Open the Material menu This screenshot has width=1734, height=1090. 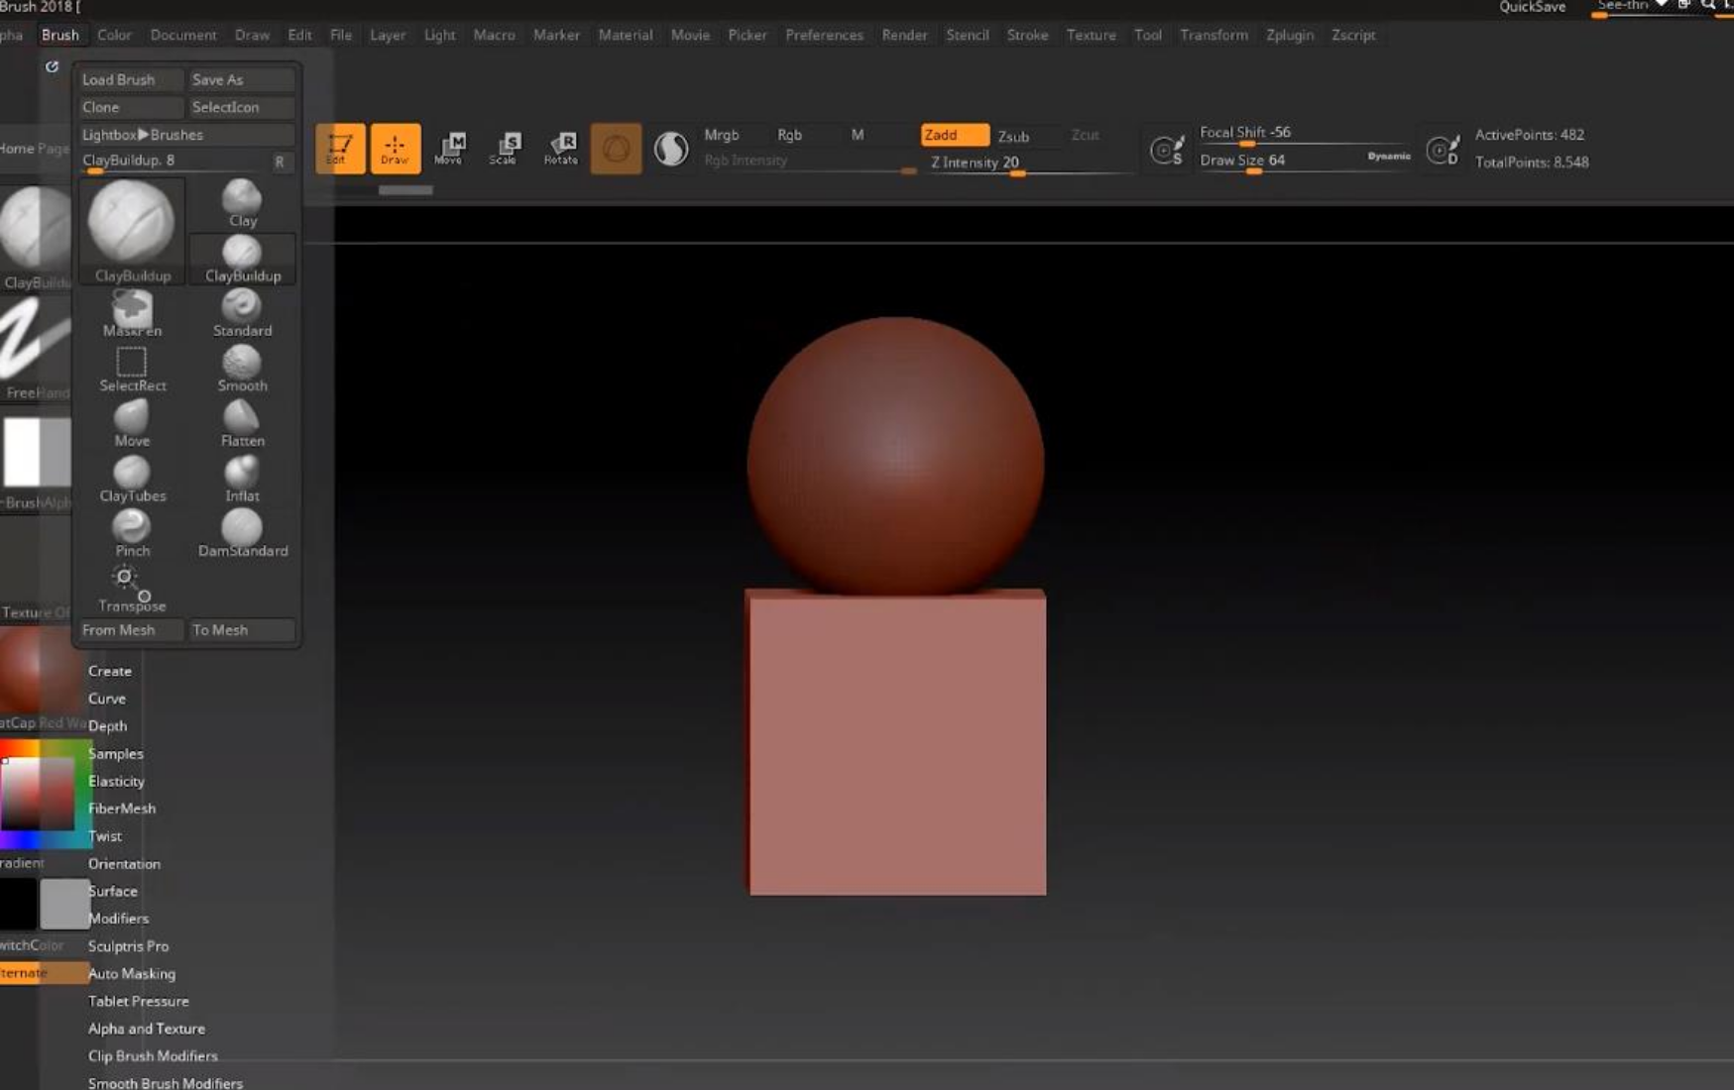[625, 35]
